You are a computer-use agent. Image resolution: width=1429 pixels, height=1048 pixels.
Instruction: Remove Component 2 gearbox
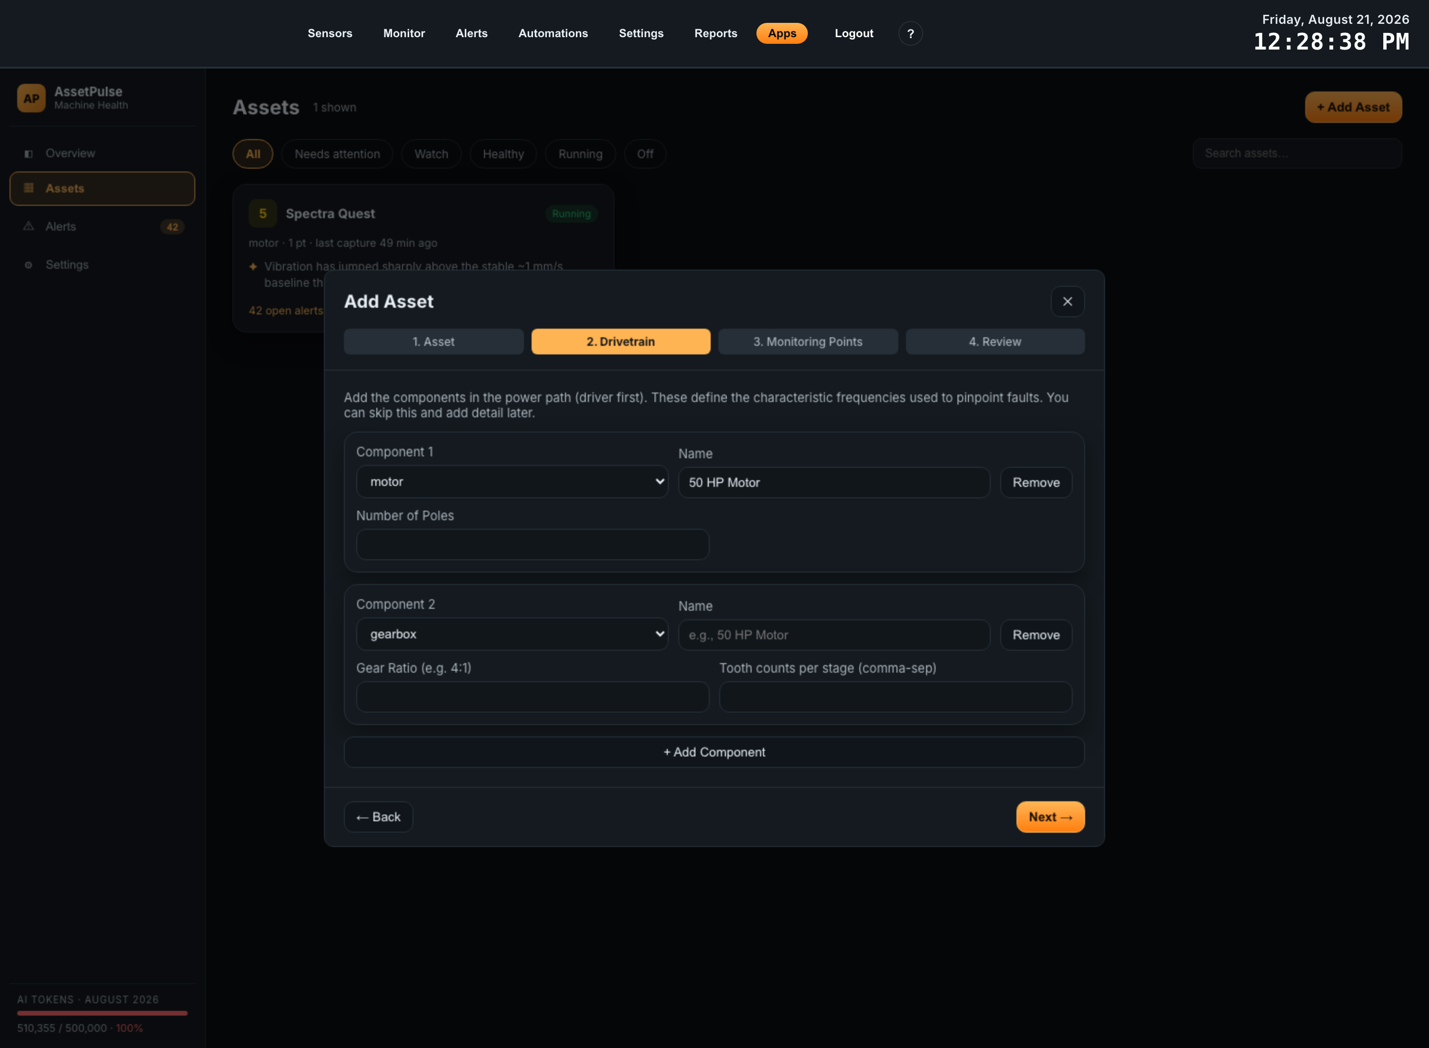click(1036, 635)
